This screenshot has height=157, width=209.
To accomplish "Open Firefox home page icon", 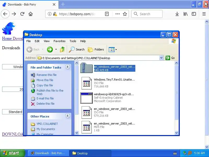I will click(x=31, y=14).
